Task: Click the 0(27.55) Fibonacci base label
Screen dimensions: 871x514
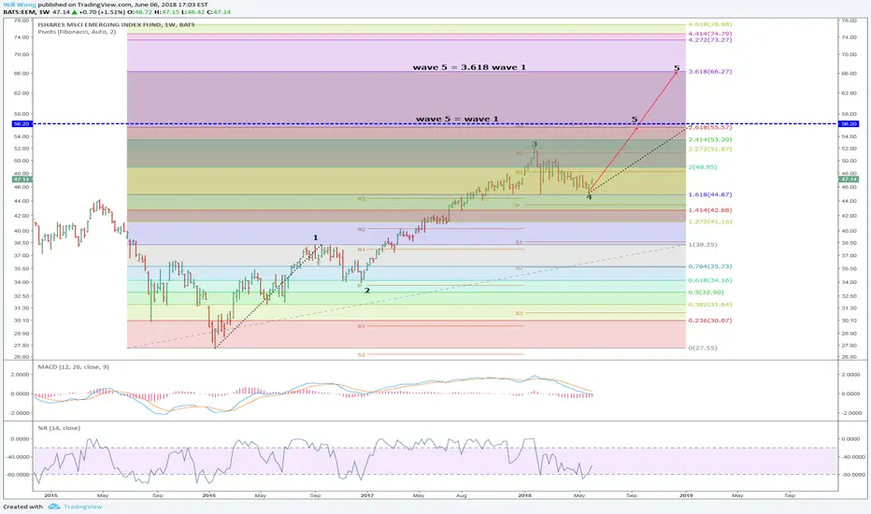Action: (703, 348)
